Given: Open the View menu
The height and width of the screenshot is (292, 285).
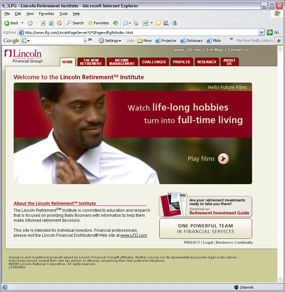Looking at the screenshot, I should coord(30,14).
